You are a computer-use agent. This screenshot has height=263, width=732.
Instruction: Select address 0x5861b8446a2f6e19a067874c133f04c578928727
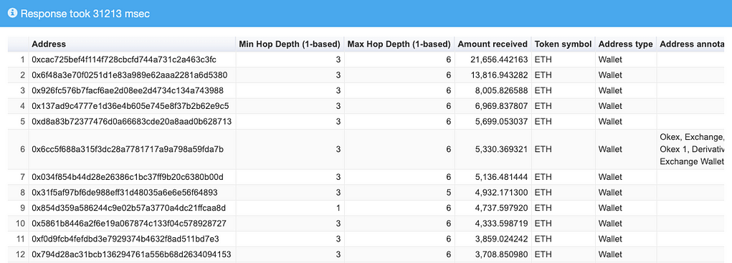128,224
